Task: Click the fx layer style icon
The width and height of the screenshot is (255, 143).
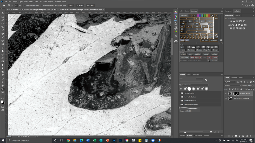Action: tap(233, 136)
